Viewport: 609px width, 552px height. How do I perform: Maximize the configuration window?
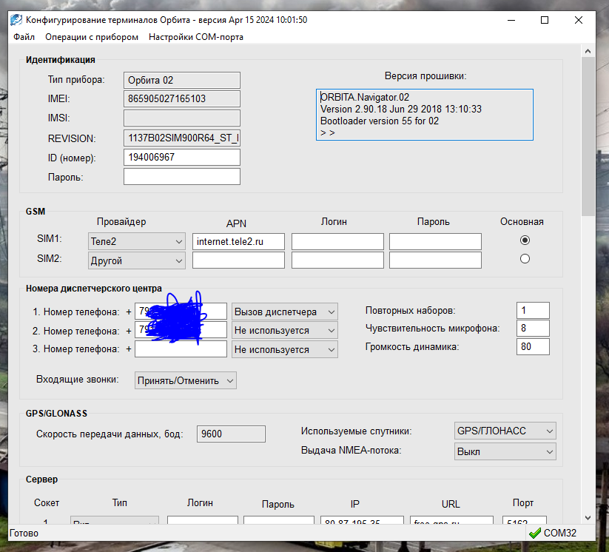click(x=545, y=20)
